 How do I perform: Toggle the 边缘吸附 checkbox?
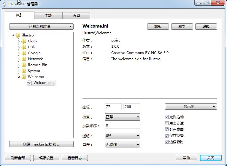coord(166,142)
